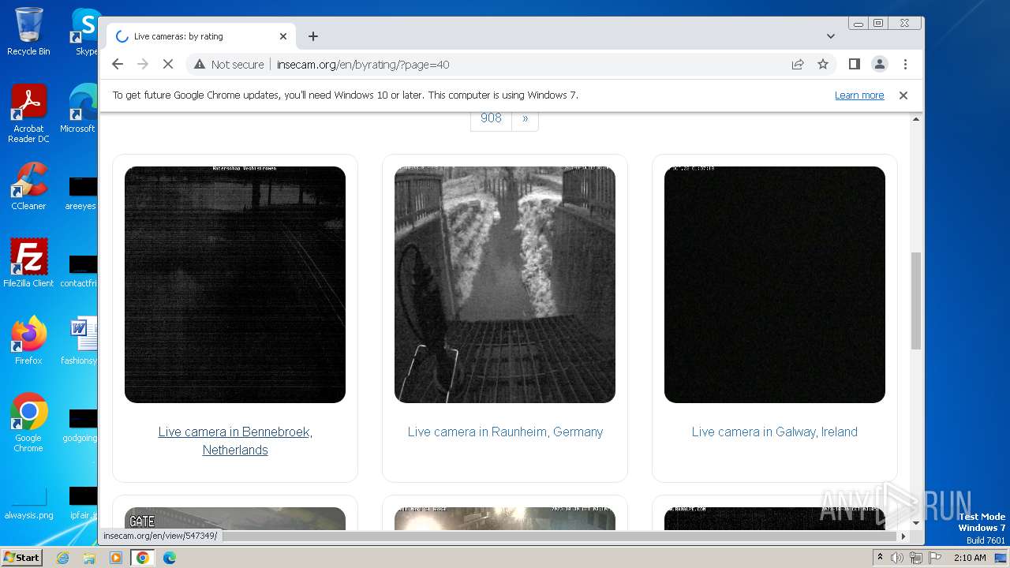Open the Recycle Bin desktop icon

tap(28, 32)
